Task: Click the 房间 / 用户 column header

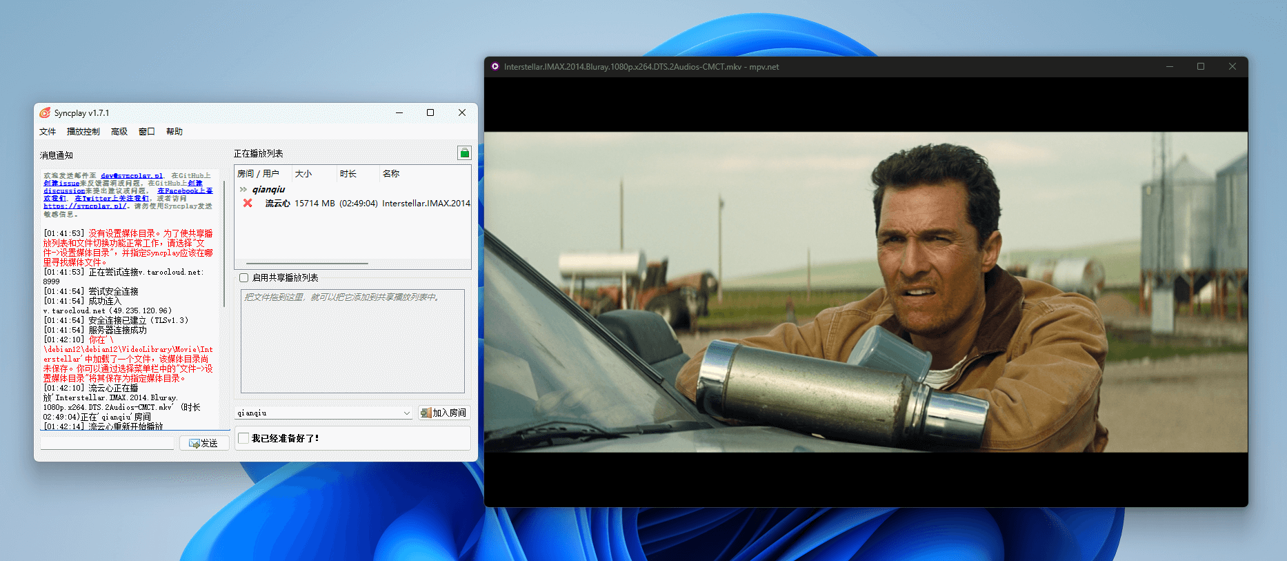Action: pyautogui.click(x=263, y=174)
